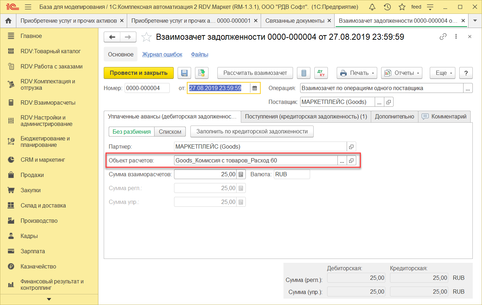482x305 pixels.
Task: Open the Дт/Кт postings icon
Action: click(x=321, y=73)
